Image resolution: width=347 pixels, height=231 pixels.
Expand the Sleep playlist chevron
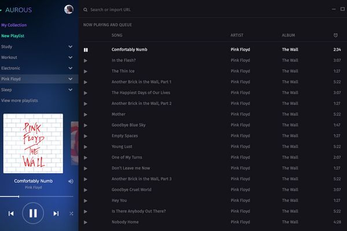71,90
